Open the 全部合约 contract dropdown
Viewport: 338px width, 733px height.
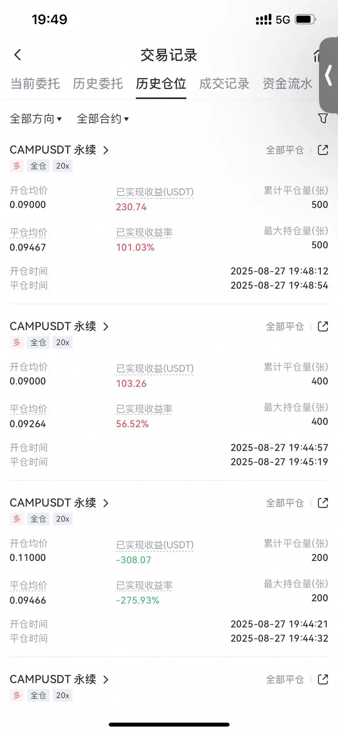pyautogui.click(x=103, y=119)
